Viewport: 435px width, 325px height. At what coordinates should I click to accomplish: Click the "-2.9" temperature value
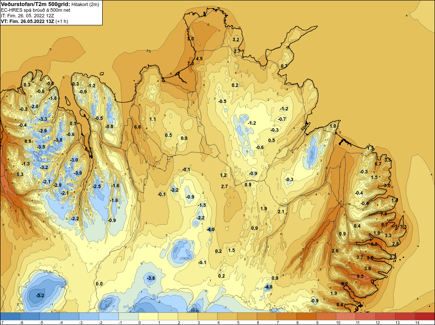pyautogui.click(x=43, y=131)
